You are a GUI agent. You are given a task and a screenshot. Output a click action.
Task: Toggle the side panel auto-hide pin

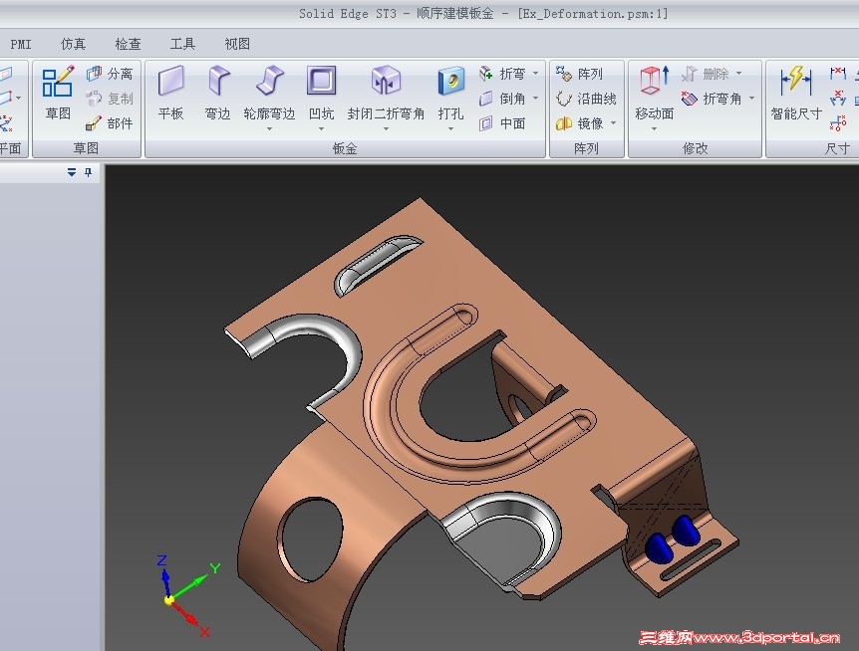click(x=89, y=172)
